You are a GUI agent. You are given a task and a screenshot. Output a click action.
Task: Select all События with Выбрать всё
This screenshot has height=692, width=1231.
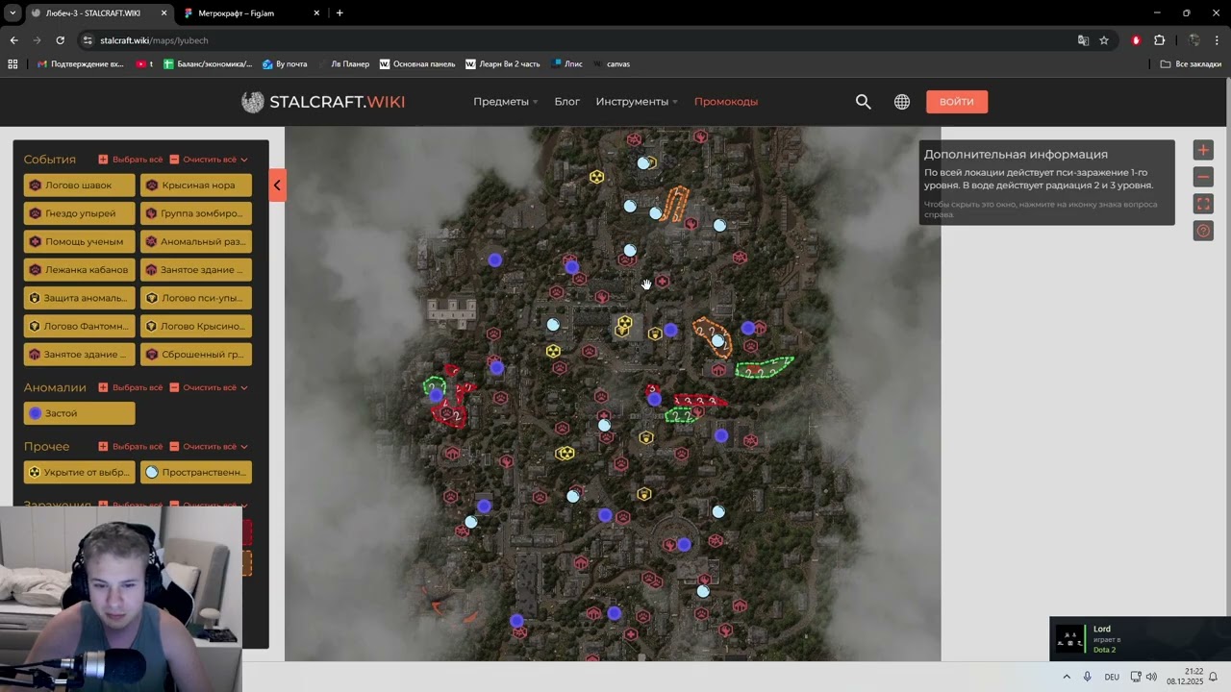[131, 160]
